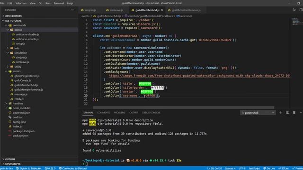Expand the Outline section
The width and height of the screenshot is (303, 170).
(x=10, y=159)
